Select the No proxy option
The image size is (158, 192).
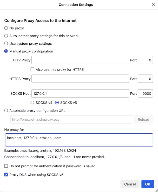6,28
